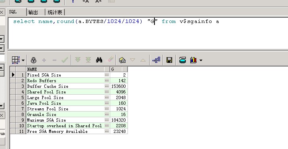This screenshot has width=288, height=149.
Task: Click the insert record plus icon
Action: [44, 60]
